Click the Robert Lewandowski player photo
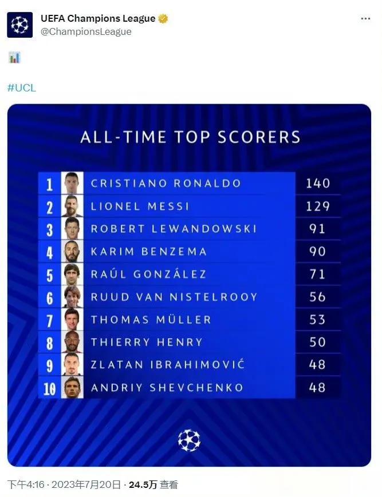 [72, 229]
